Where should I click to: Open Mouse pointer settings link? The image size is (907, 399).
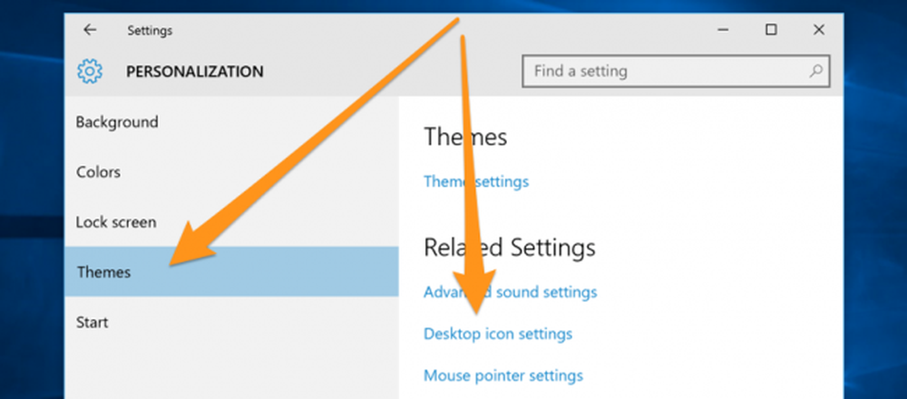click(x=503, y=375)
